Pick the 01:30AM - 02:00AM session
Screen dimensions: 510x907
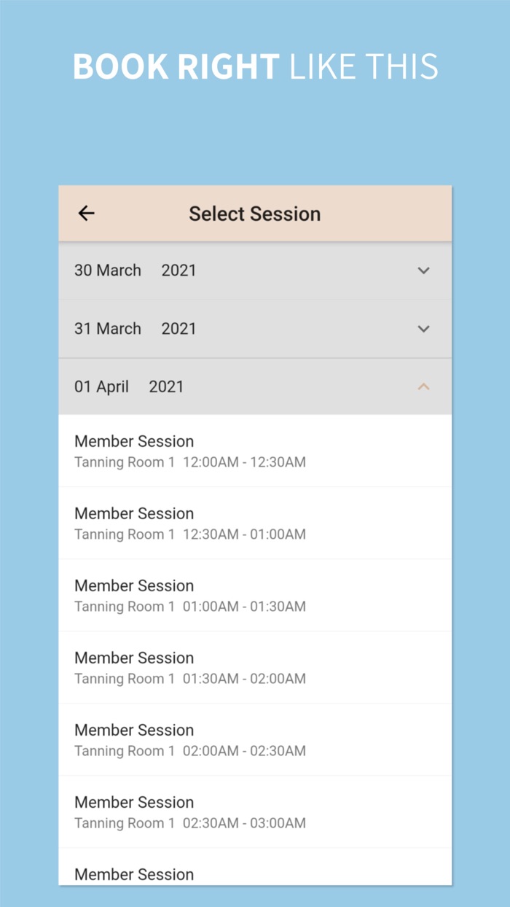click(189, 667)
